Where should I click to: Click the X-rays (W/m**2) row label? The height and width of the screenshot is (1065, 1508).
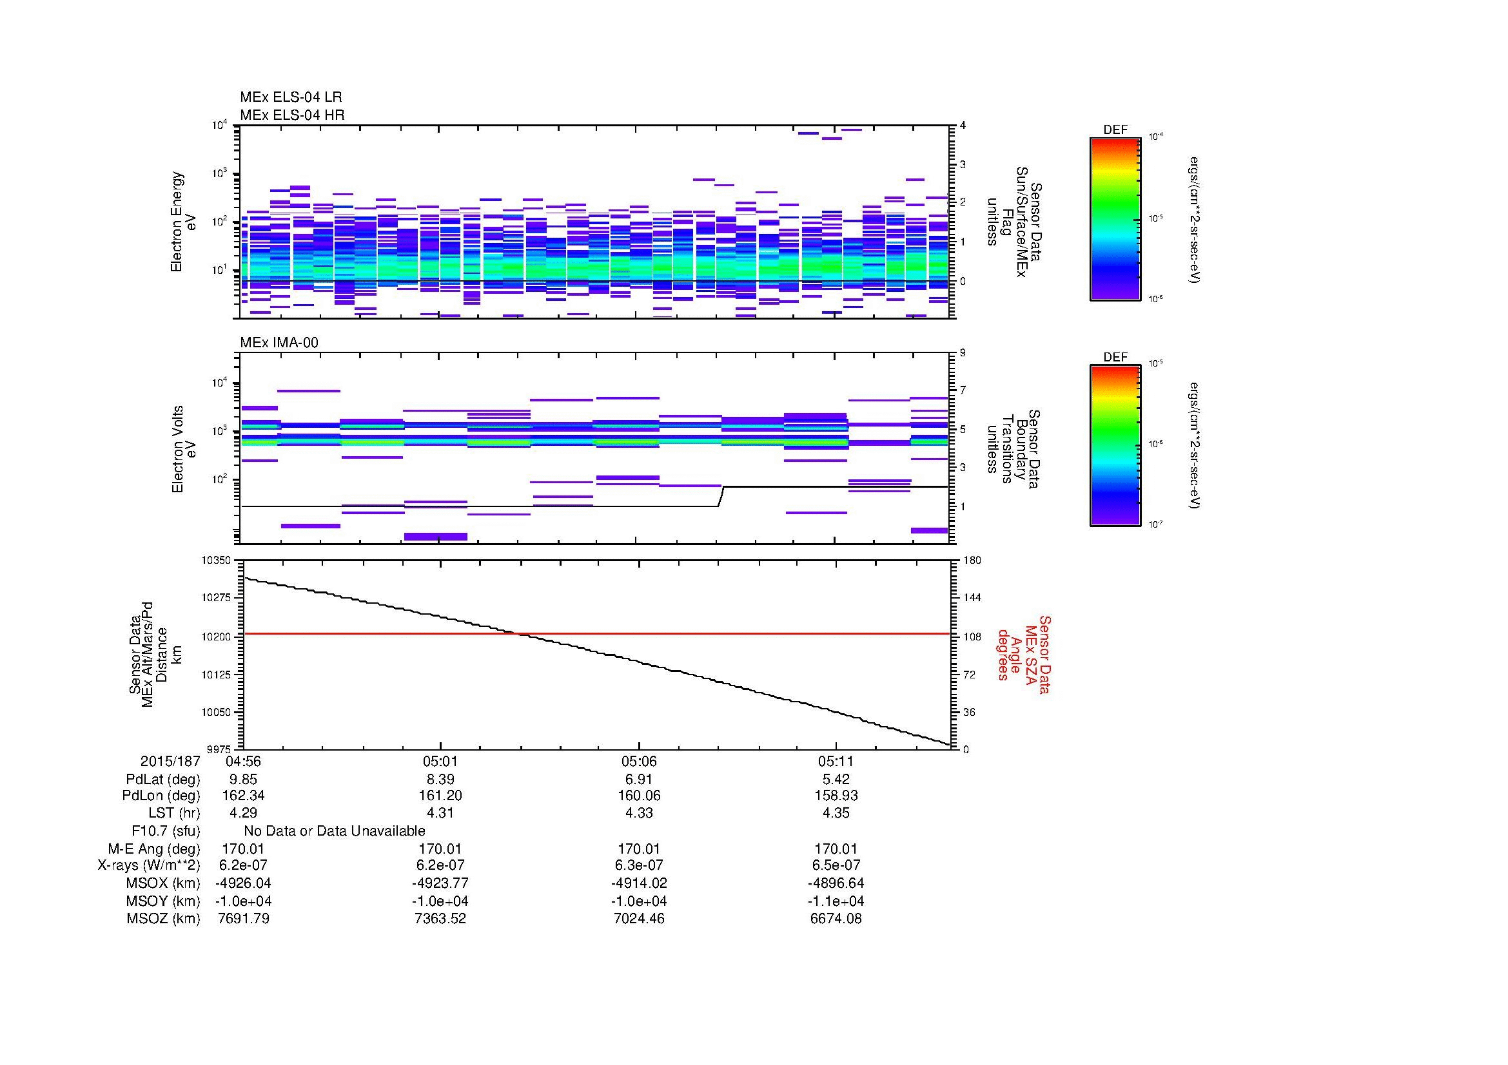[148, 865]
